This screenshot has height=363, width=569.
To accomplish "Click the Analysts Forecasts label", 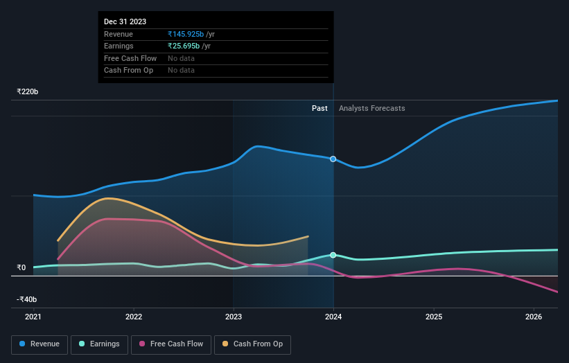I will coord(372,108).
